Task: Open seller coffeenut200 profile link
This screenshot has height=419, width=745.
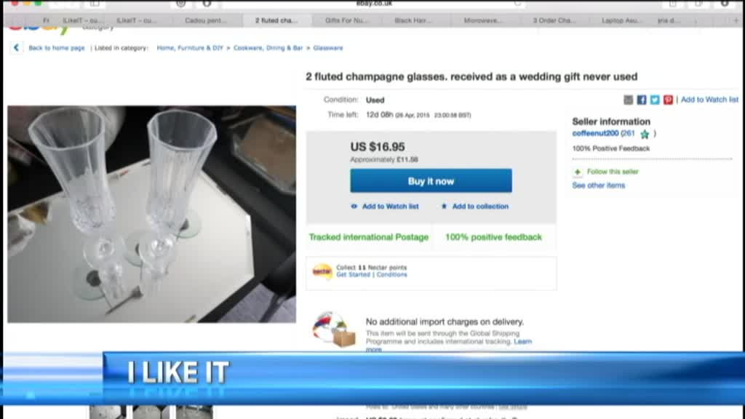Action: click(x=595, y=134)
